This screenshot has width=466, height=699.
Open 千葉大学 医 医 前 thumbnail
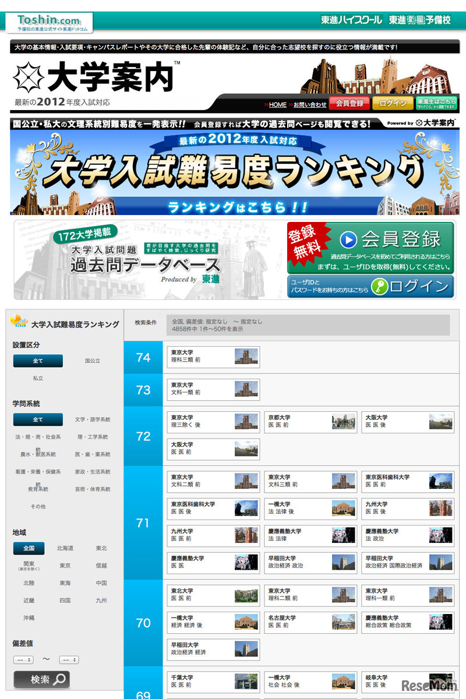[246, 682]
